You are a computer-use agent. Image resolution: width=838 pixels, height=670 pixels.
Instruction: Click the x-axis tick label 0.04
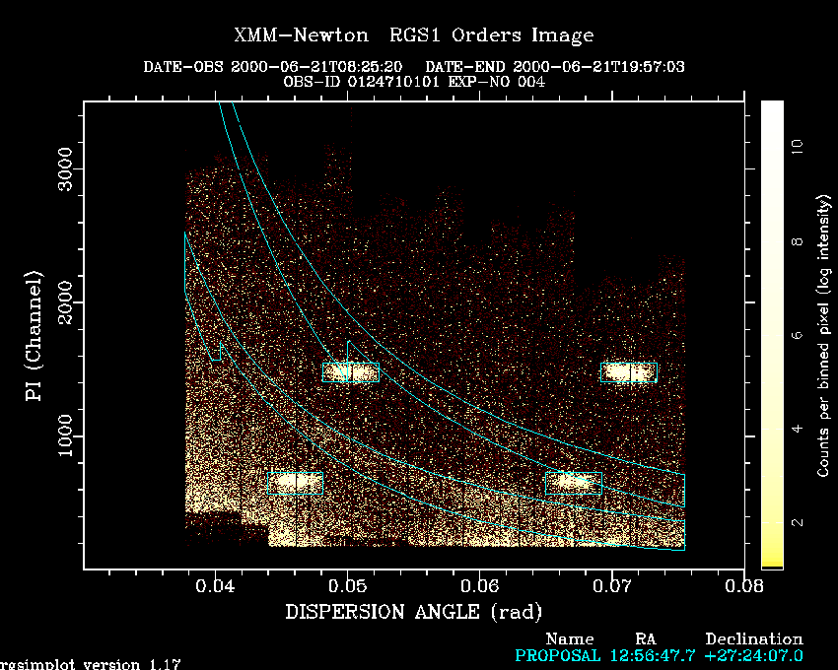pyautogui.click(x=215, y=586)
